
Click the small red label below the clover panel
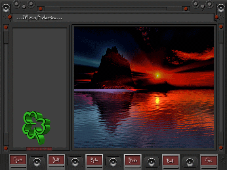[x=39, y=149]
